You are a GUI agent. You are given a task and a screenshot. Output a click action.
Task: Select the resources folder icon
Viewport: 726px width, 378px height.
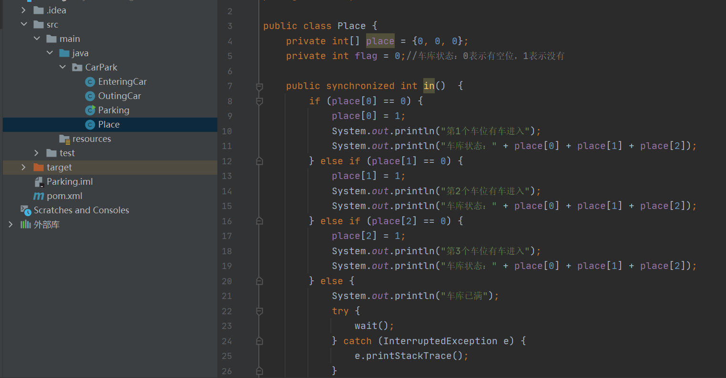pyautogui.click(x=64, y=139)
